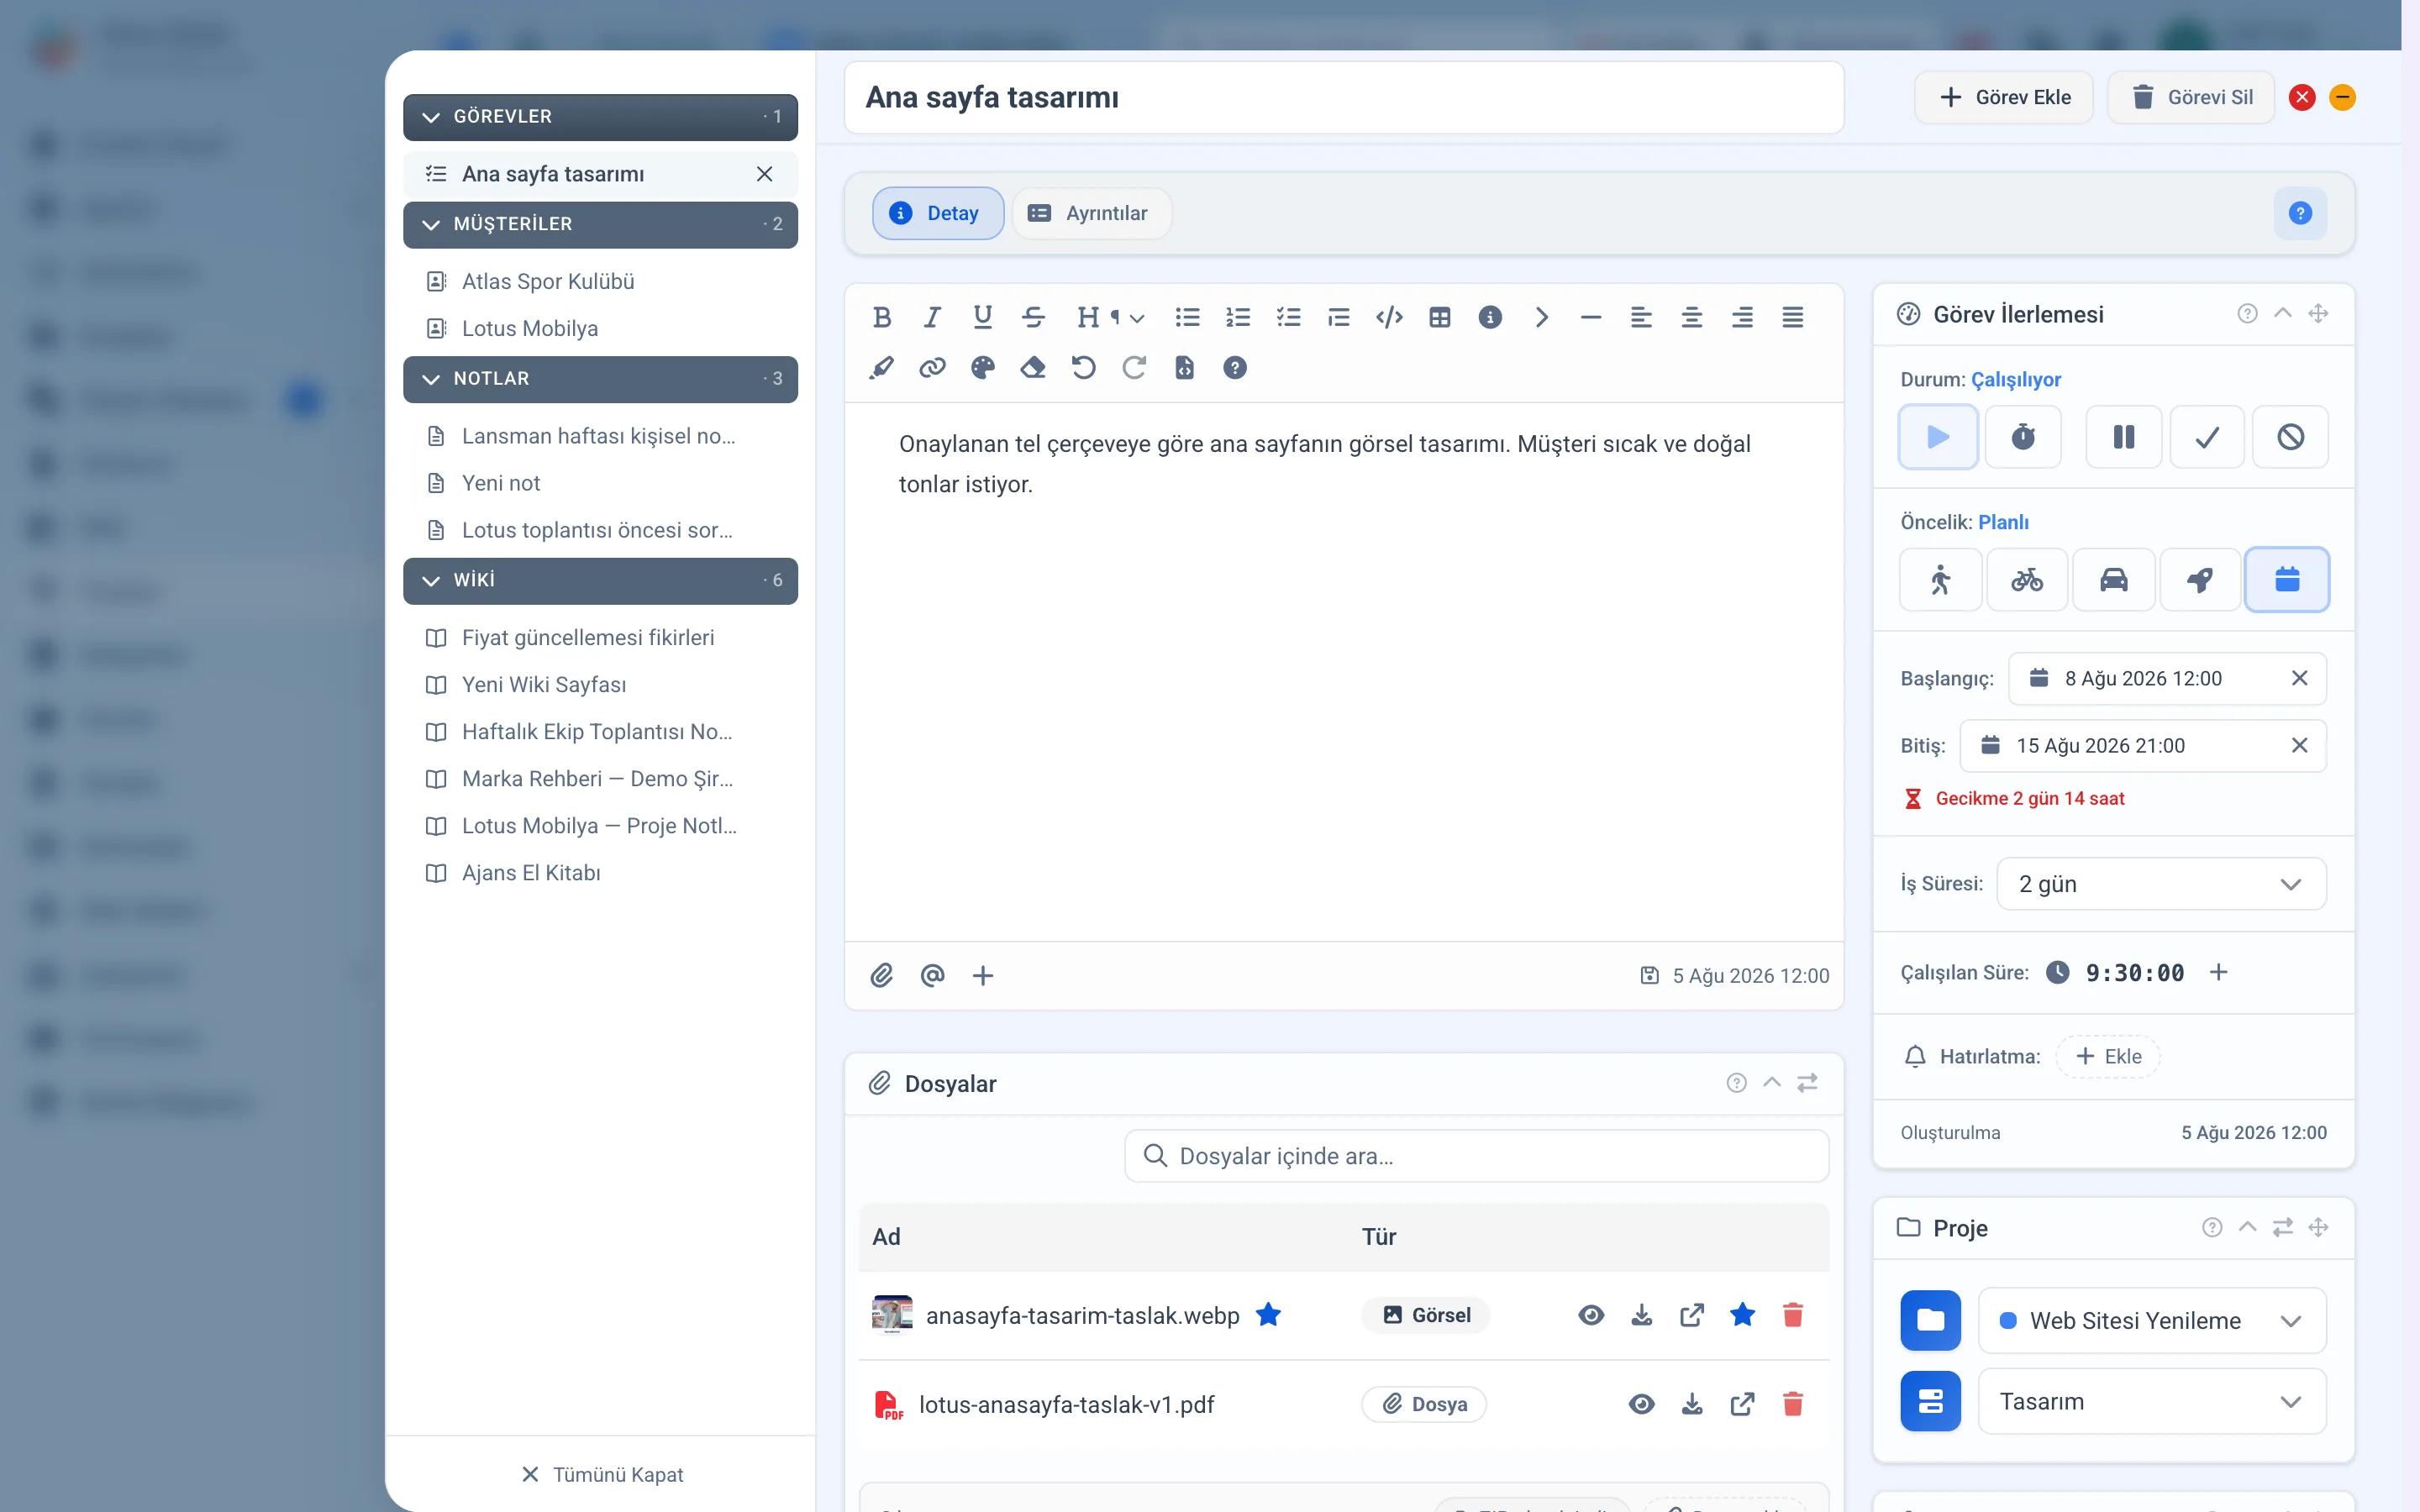Attach a file using the paperclip icon

[x=881, y=975]
